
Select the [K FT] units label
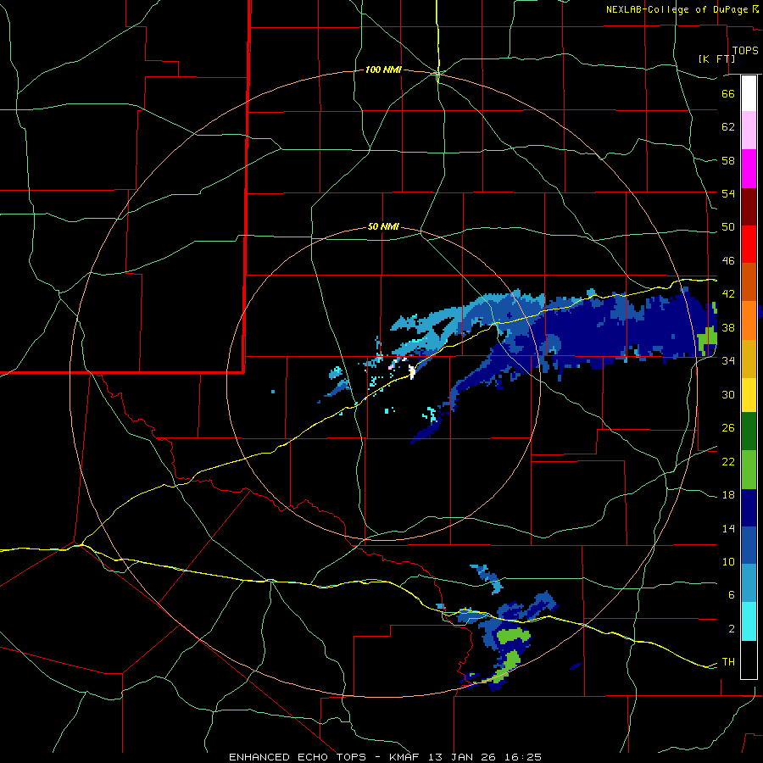pyautogui.click(x=716, y=58)
